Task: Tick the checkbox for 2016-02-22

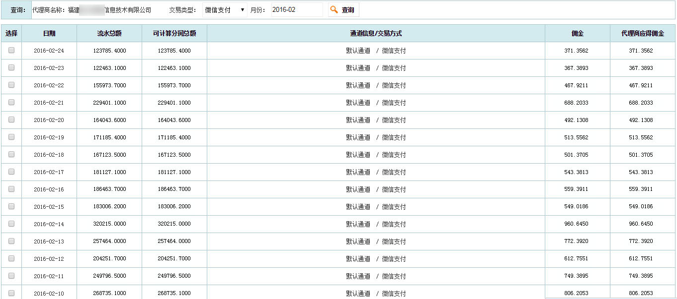Action: (x=11, y=85)
